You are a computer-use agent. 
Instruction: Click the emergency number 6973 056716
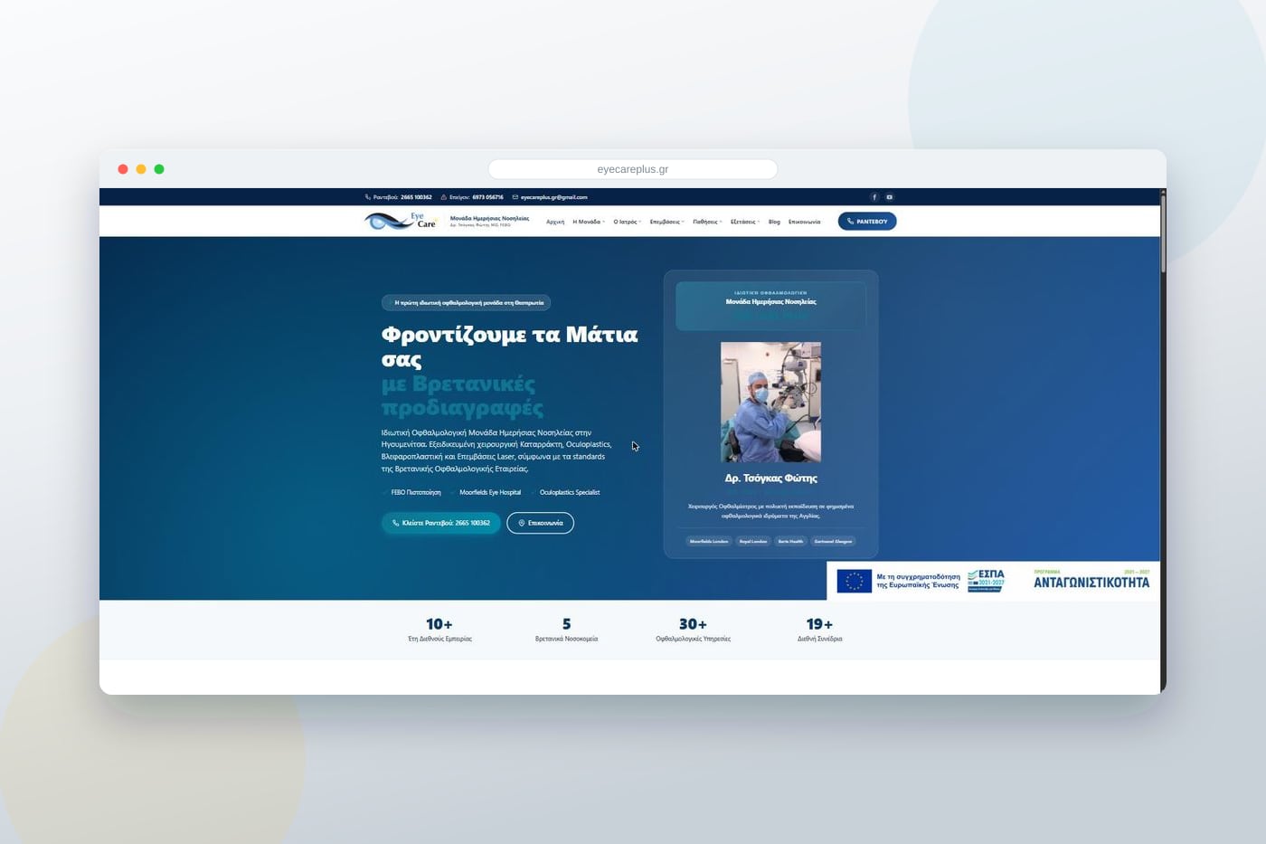click(x=488, y=197)
